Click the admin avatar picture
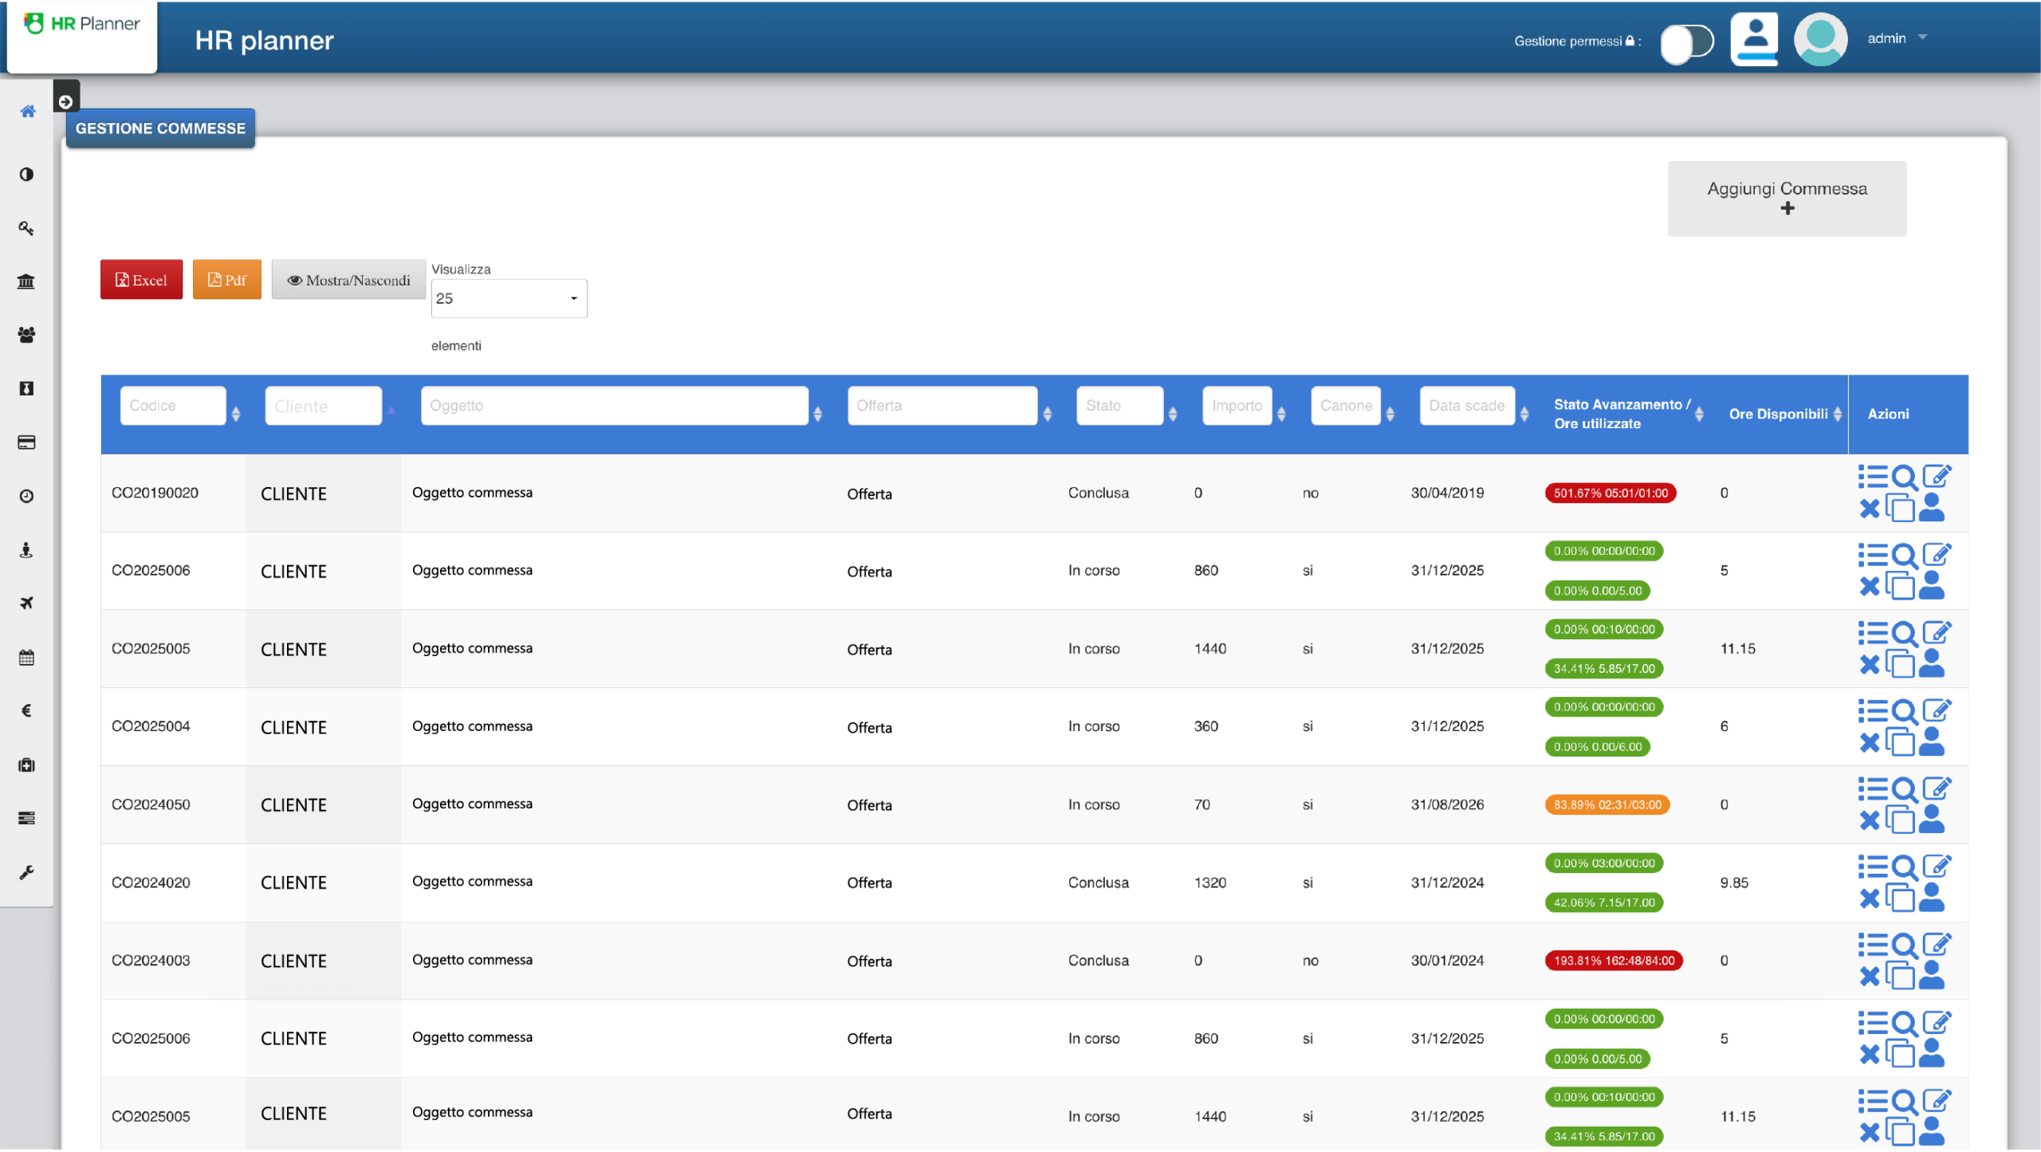Screen dimensions: 2041x1152 1820,38
